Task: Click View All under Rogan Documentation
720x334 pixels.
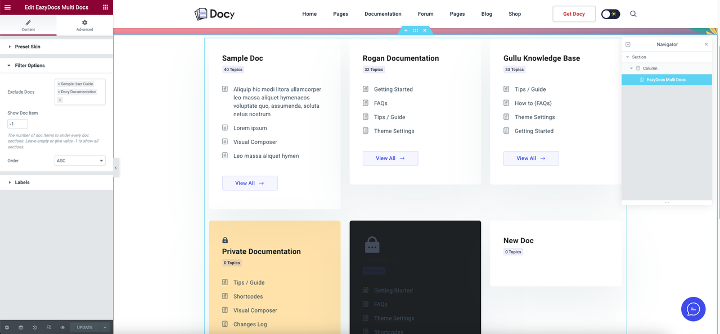Action: pos(390,158)
